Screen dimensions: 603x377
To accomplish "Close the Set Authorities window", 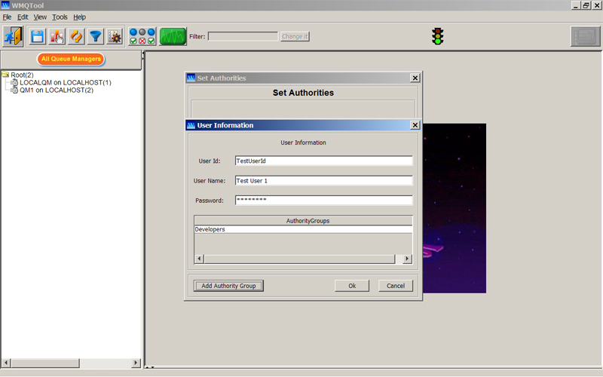I will pos(415,78).
